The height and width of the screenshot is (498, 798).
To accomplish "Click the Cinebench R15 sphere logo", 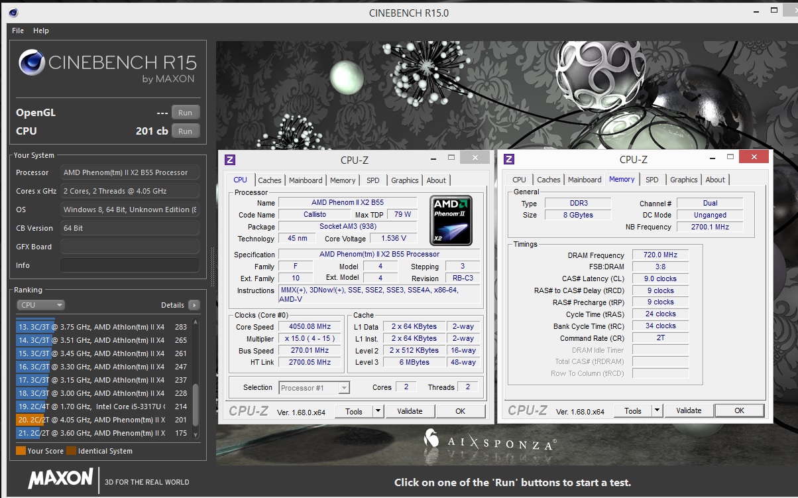I will [x=32, y=63].
